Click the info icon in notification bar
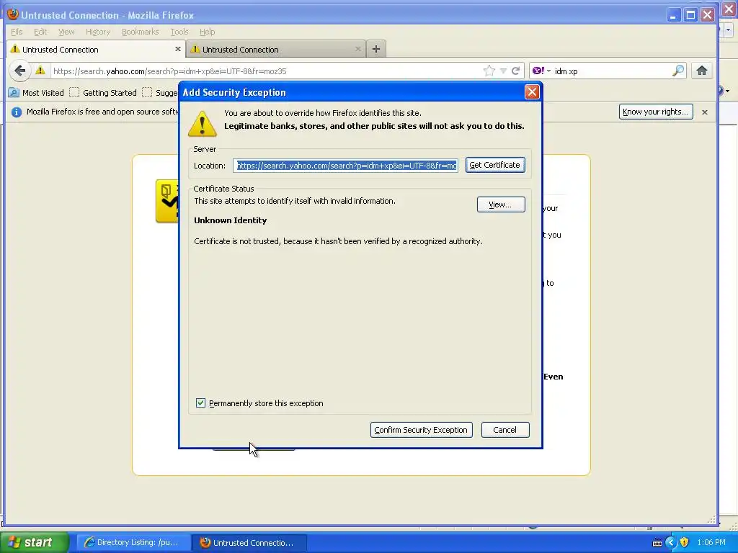The height and width of the screenshot is (553, 738). click(x=17, y=112)
